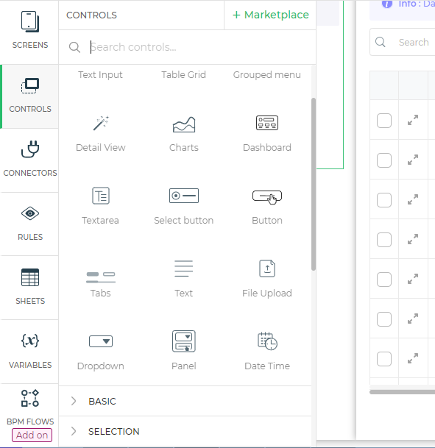This screenshot has width=435, height=448.
Task: Select the Button control
Action: click(x=267, y=206)
